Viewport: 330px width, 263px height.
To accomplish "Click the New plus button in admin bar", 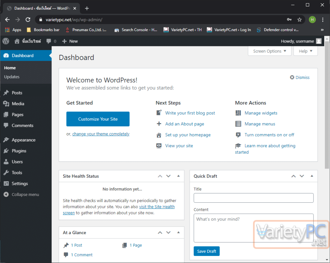I will 70,41.
